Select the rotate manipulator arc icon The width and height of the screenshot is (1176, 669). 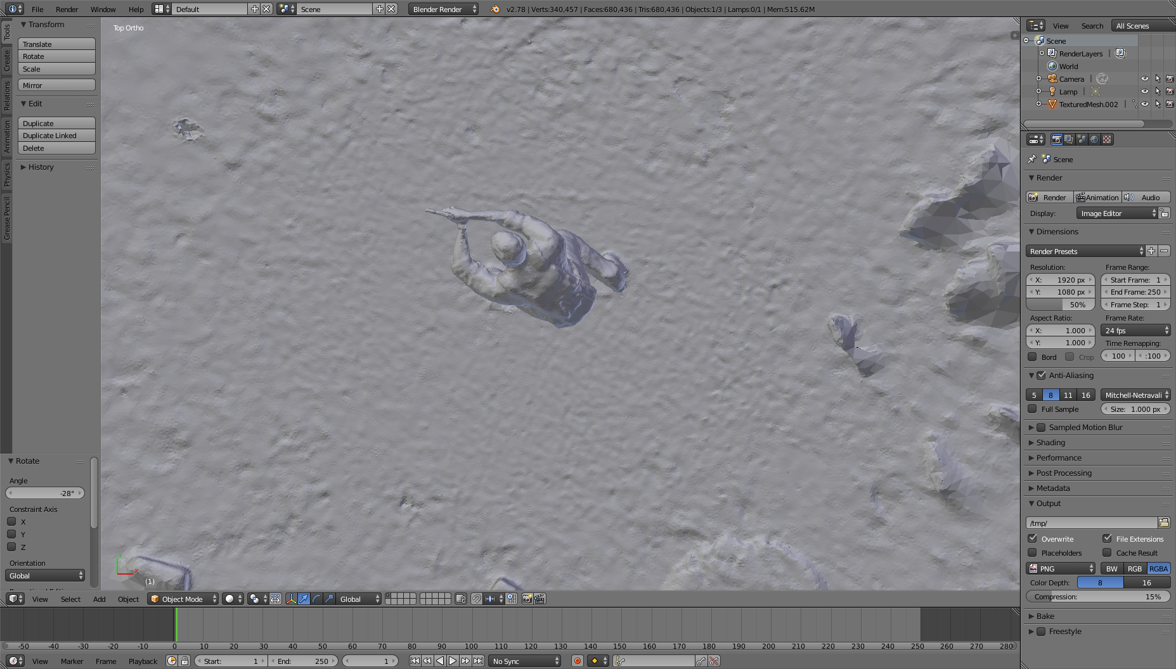(316, 599)
